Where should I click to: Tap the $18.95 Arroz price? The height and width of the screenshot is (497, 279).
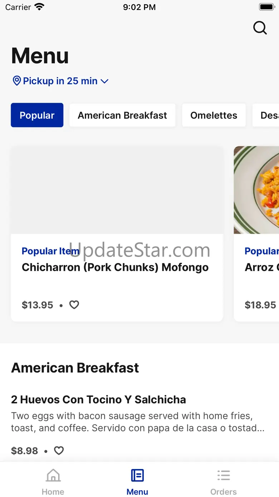point(260,305)
